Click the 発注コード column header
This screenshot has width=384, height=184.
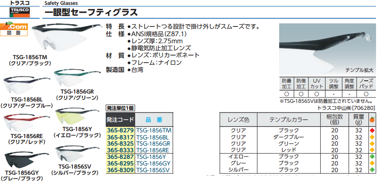pos(119,120)
